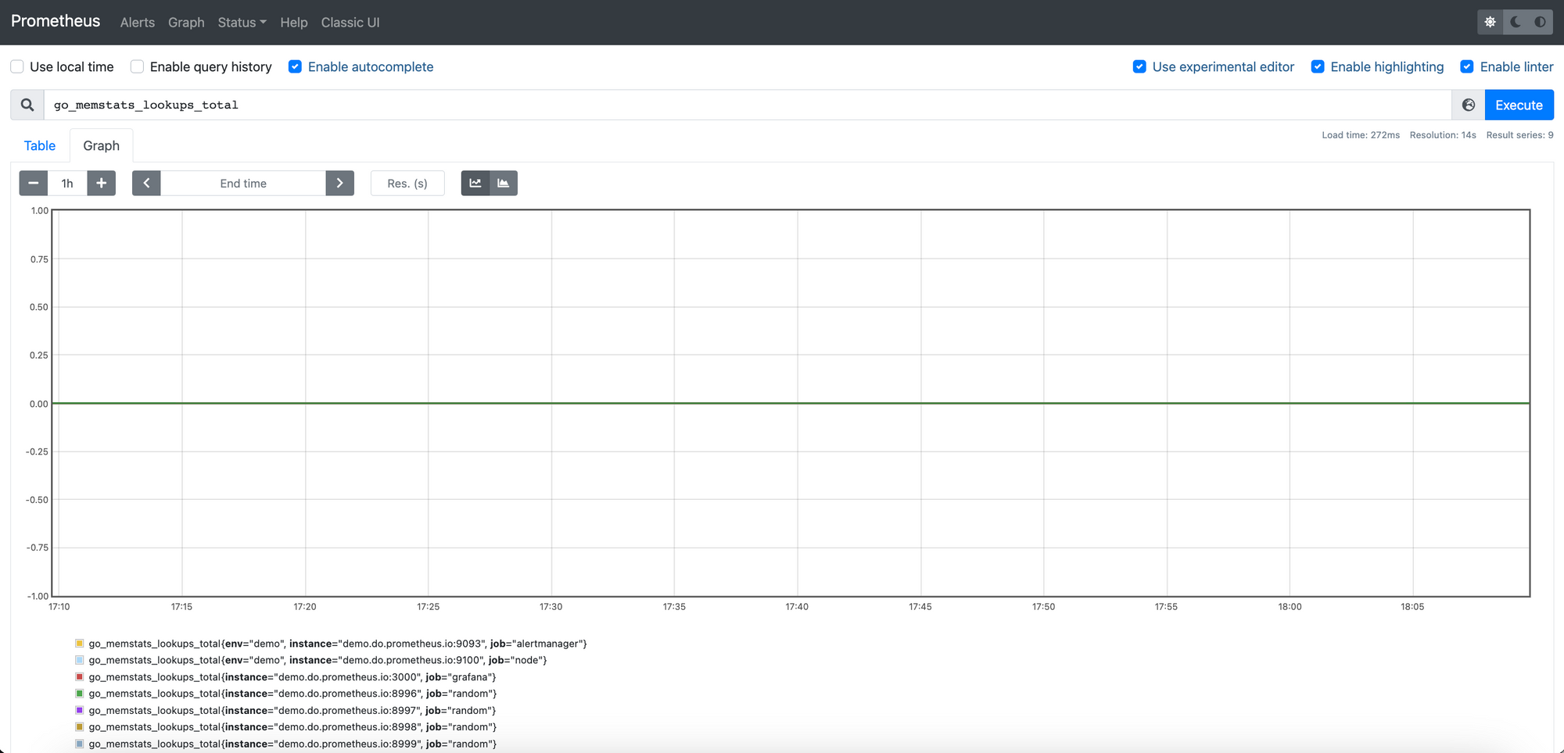Uncheck the Enable linter checkbox
This screenshot has height=753, width=1564.
click(1467, 66)
